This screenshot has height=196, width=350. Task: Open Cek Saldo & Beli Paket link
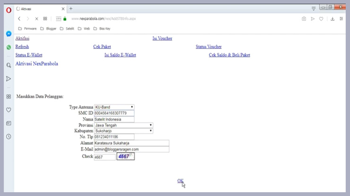(229, 55)
